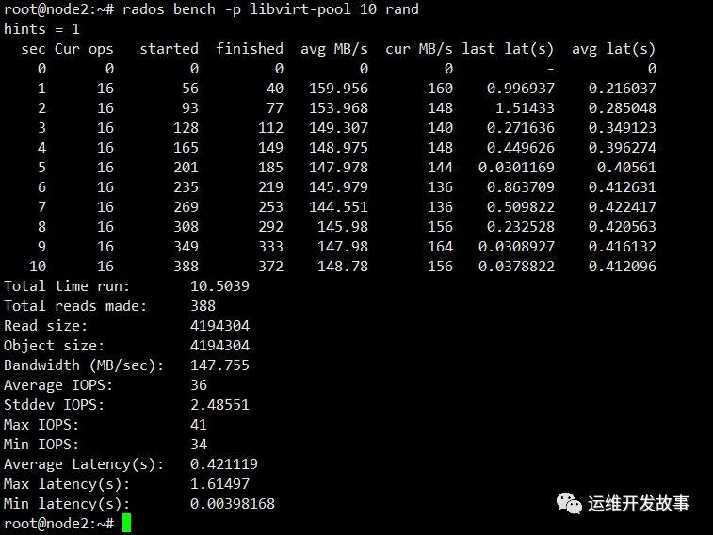713x535 pixels.
Task: Click the Read size value 4194304
Action: click(219, 326)
